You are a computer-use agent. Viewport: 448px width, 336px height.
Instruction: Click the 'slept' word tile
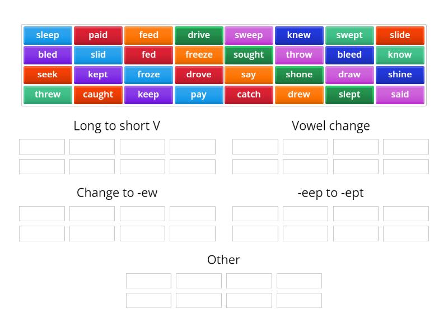click(x=349, y=95)
